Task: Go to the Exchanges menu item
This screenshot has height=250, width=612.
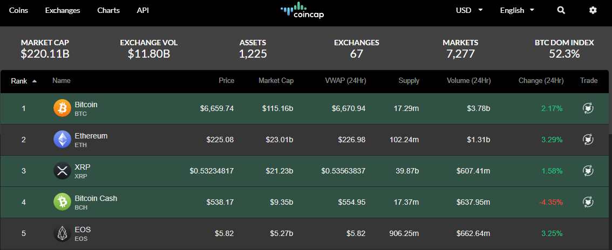Action: 63,10
